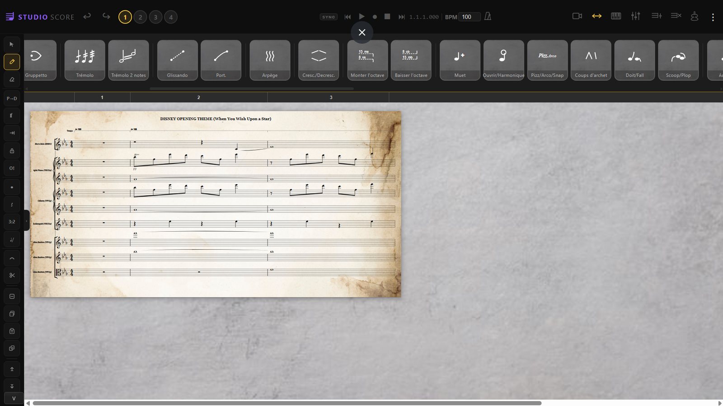This screenshot has height=406, width=723.
Task: Apply the Ouvrir/Harmonique marking
Action: pyautogui.click(x=504, y=60)
